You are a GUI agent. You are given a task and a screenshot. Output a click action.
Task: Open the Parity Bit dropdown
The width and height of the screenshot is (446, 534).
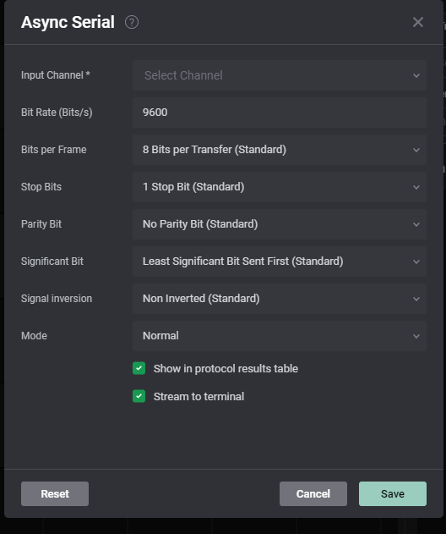point(280,224)
